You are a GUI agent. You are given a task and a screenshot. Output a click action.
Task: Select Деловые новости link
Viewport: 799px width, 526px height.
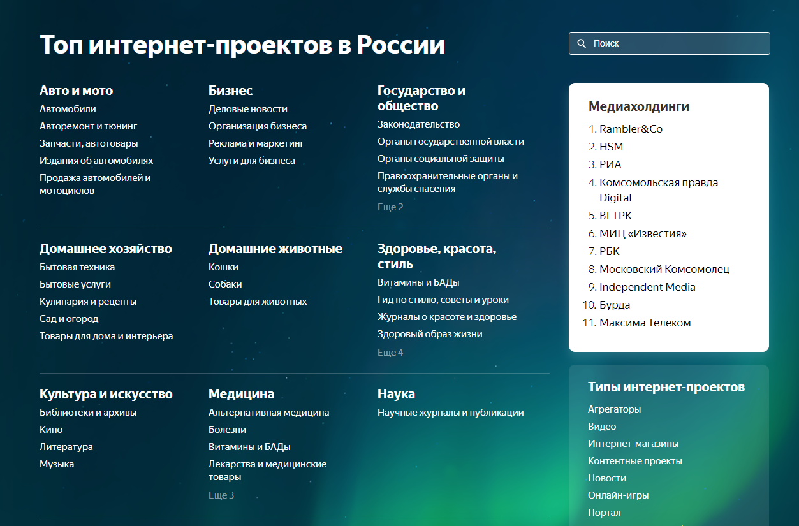click(x=248, y=109)
